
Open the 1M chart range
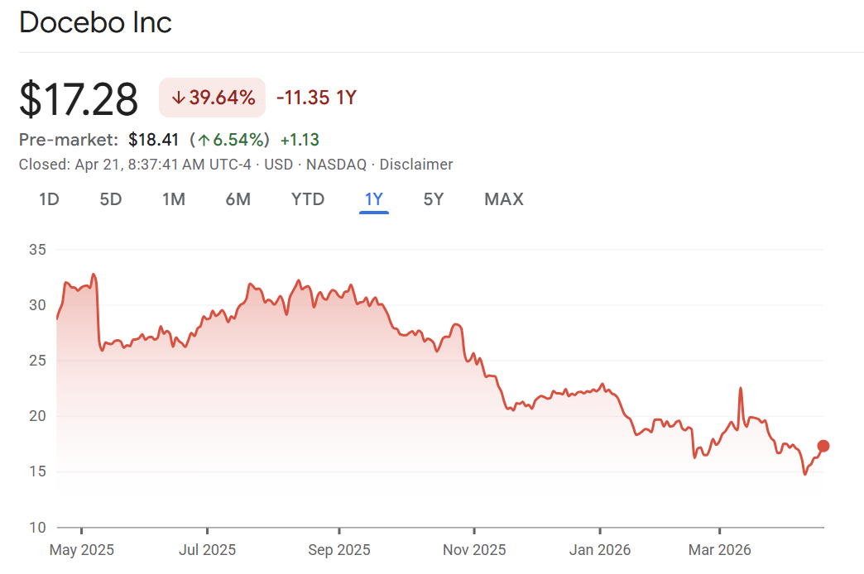(173, 199)
